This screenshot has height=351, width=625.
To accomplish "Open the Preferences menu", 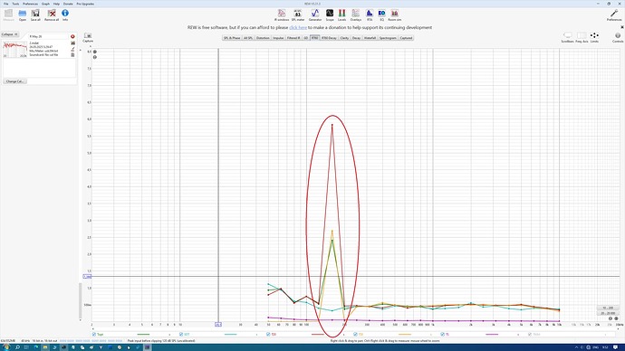I will [x=30, y=4].
